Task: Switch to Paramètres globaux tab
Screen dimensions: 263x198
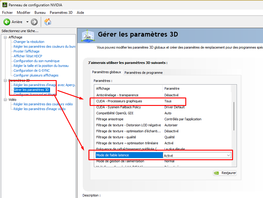Action: click(106, 72)
